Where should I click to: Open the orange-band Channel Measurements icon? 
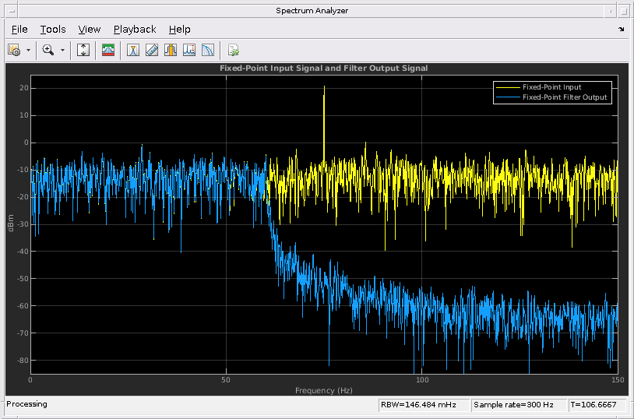coord(171,50)
